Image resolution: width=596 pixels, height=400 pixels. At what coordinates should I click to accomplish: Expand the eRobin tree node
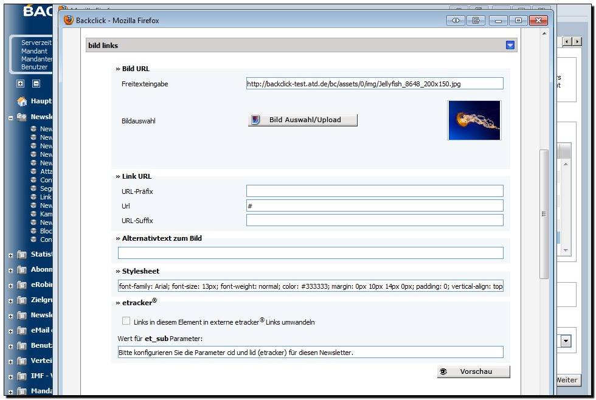pyautogui.click(x=10, y=286)
